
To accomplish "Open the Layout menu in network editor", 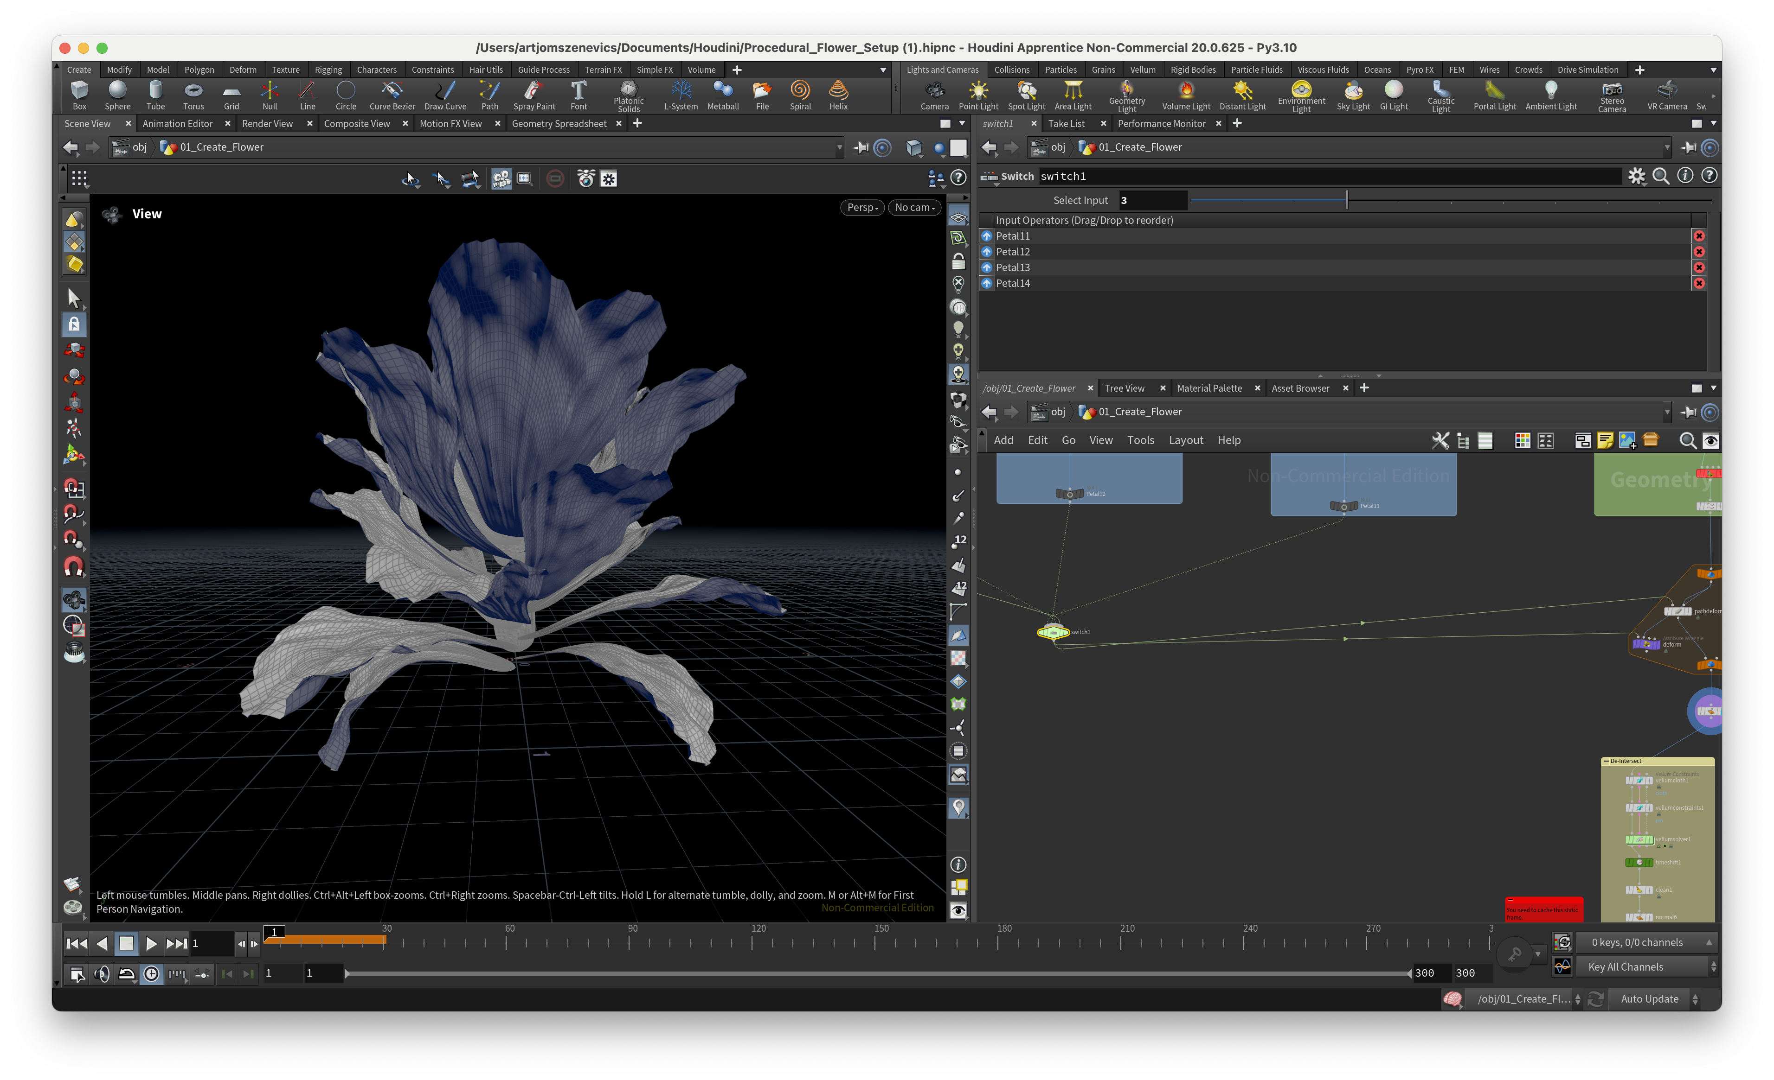I will tap(1185, 440).
